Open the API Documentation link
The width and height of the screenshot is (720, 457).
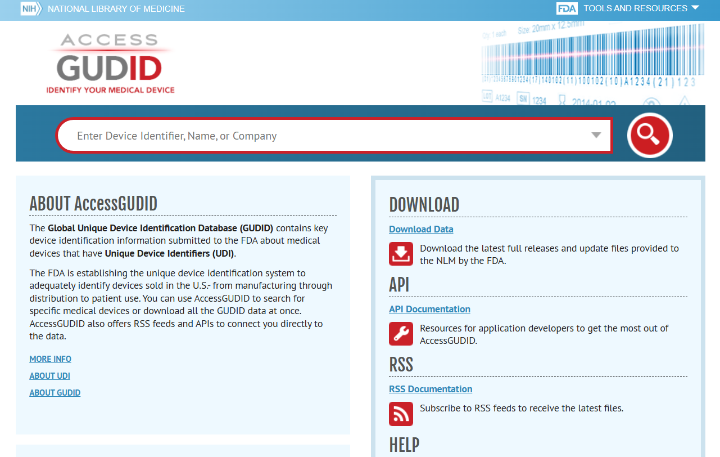429,309
